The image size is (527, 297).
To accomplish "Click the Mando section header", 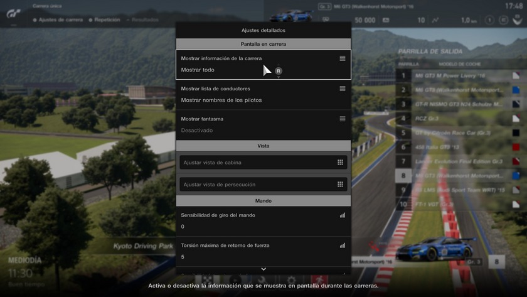I will 263,201.
